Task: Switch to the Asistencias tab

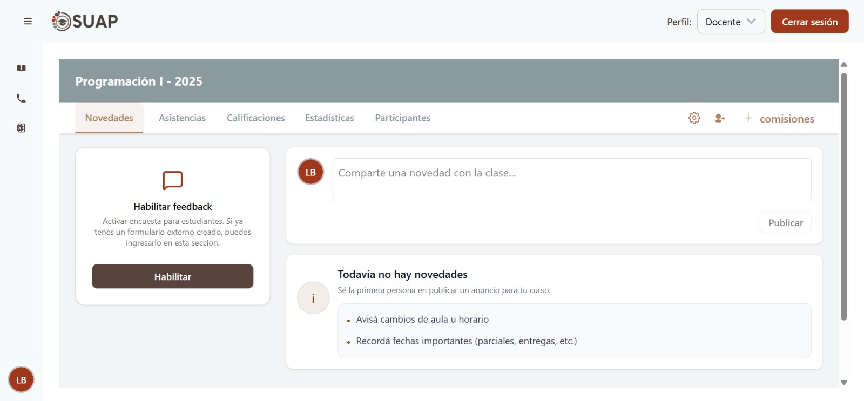Action: click(182, 118)
